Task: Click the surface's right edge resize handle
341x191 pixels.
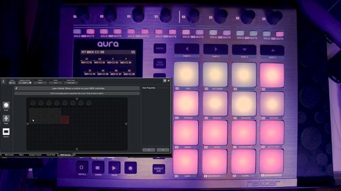Action: click(x=126, y=124)
